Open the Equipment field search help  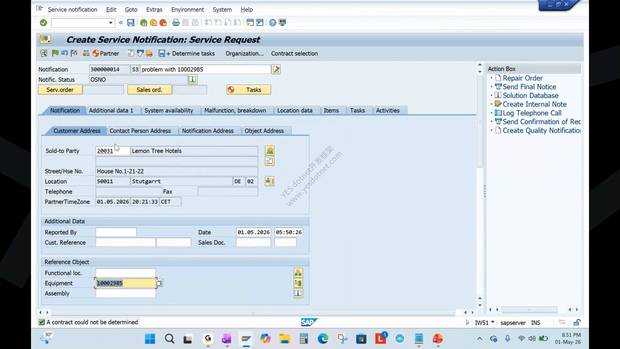(159, 283)
